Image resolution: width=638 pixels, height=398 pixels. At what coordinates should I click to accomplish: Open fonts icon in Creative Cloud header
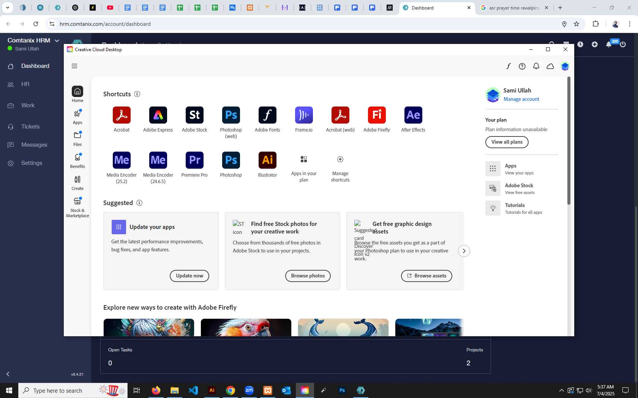[509, 66]
